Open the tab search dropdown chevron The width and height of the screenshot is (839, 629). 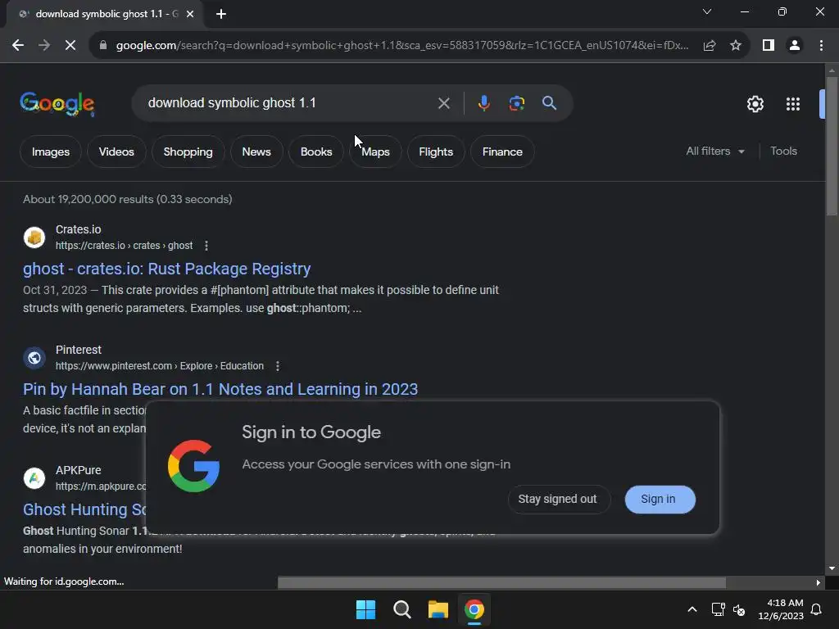coord(707,11)
